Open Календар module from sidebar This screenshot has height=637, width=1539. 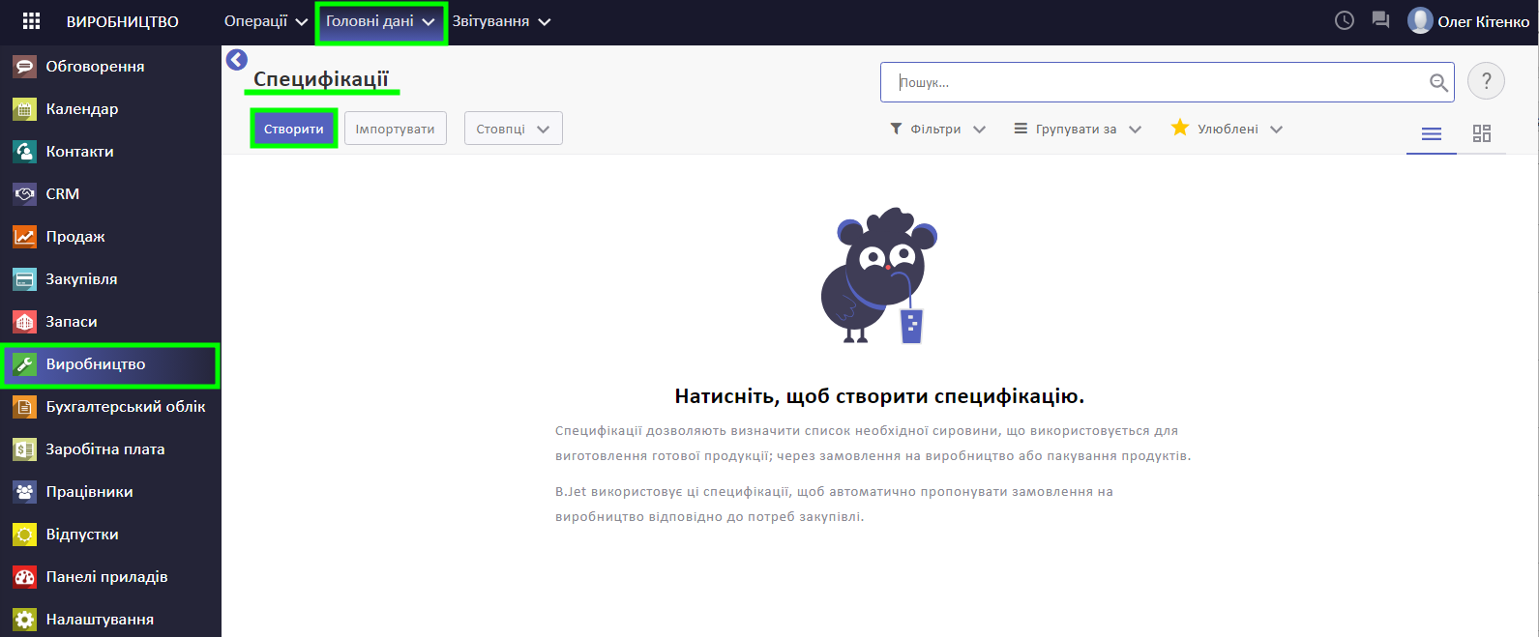pyautogui.click(x=82, y=109)
